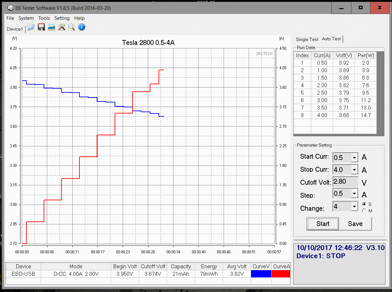Viewport: 392px width, 292px height.
Task: Open the hammer and wrench tools icon
Action: pos(62,27)
